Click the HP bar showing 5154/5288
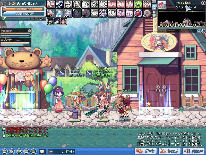Image resolution: width=206 pixels, height=155 pixels. pyautogui.click(x=23, y=9)
